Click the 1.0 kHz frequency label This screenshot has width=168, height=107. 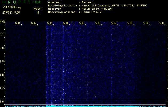click(x=2, y=48)
